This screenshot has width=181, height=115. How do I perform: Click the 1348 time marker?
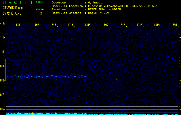140,25
